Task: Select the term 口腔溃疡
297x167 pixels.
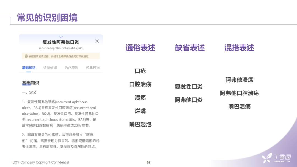Action: pos(140,84)
